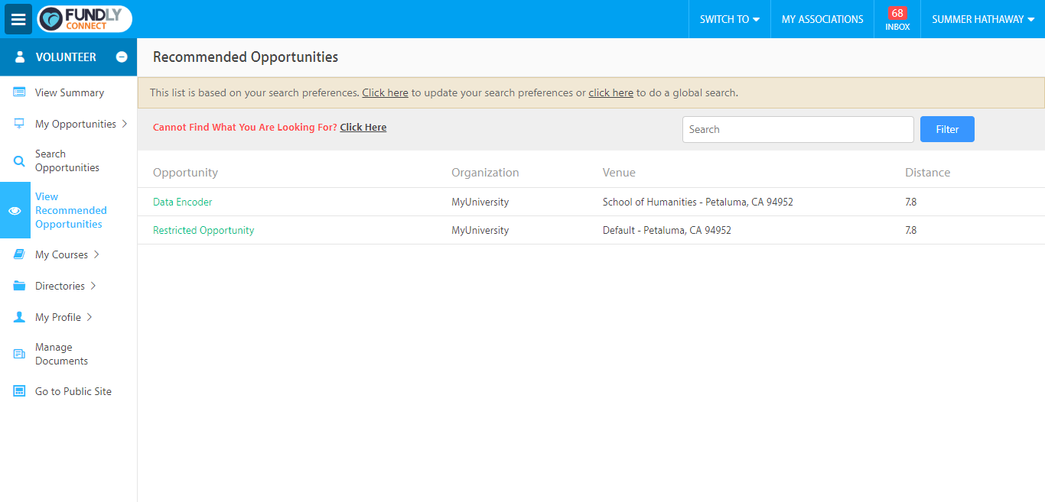Focus the Search input field

pyautogui.click(x=798, y=129)
